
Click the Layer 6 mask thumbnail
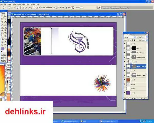[x=134, y=48]
